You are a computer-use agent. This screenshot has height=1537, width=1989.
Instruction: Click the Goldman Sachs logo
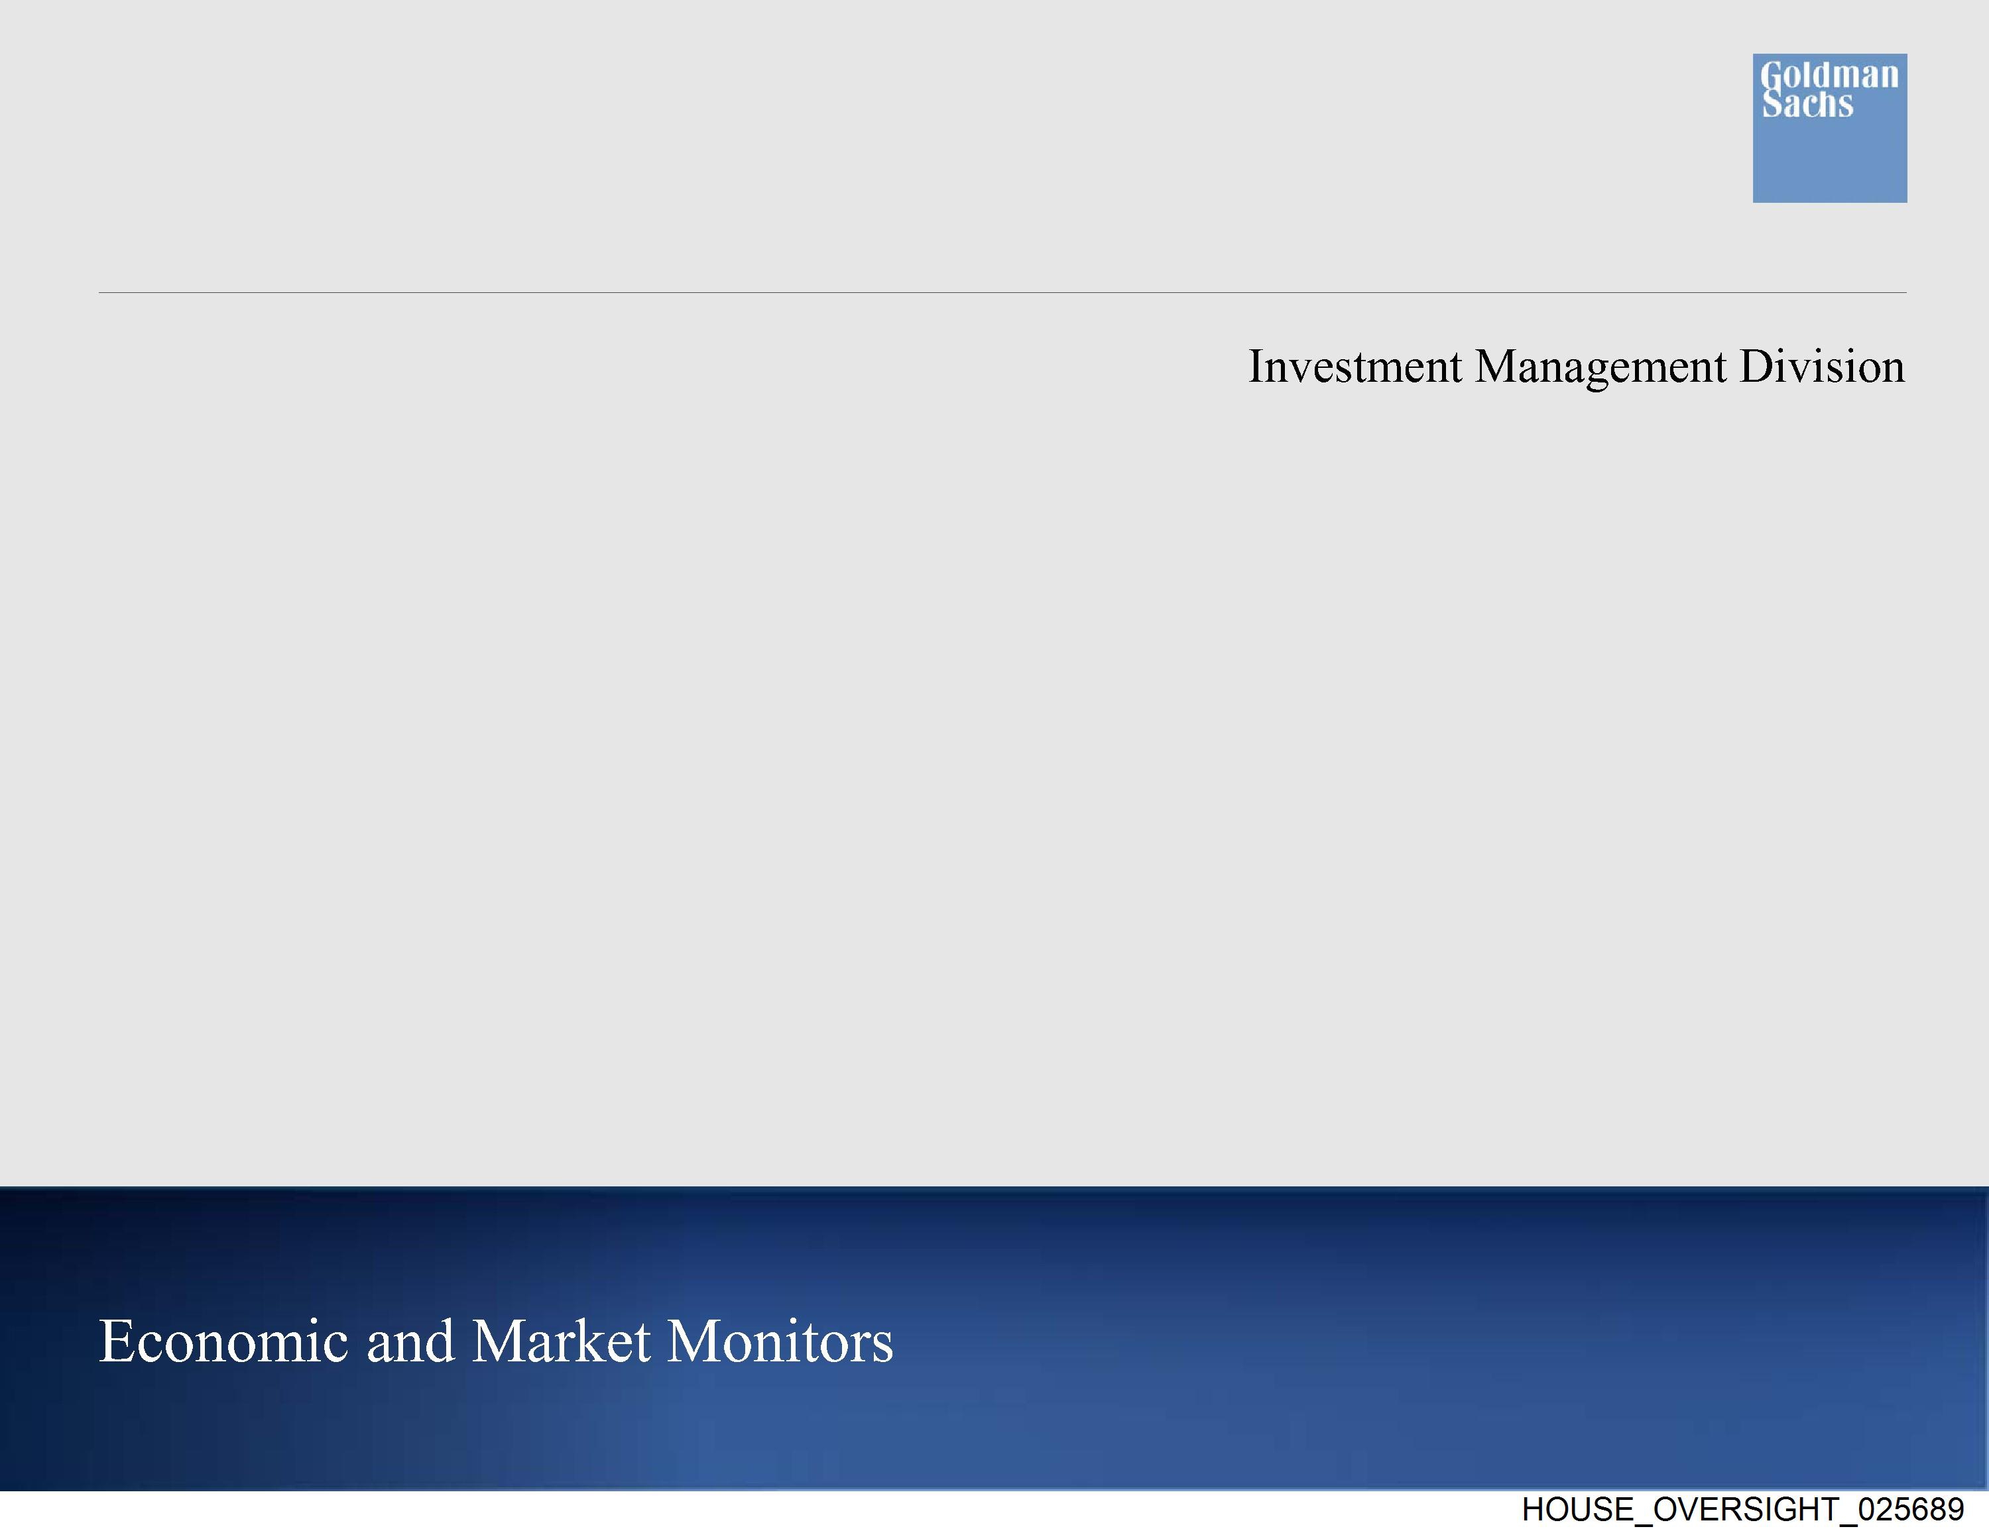[x=1829, y=127]
